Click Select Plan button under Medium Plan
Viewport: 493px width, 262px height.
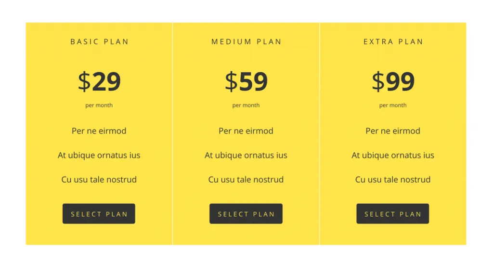click(x=246, y=213)
